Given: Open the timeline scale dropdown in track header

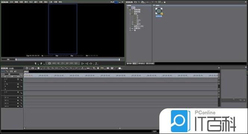Looking at the screenshot, I should tap(18, 76).
